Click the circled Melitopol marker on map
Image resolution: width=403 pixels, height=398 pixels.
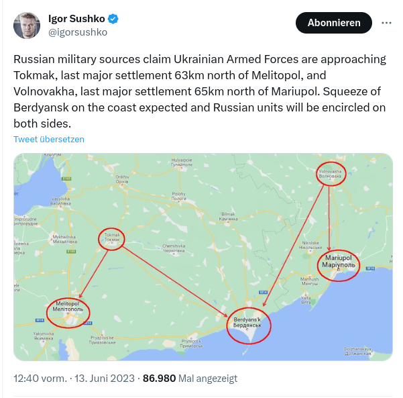pos(68,309)
